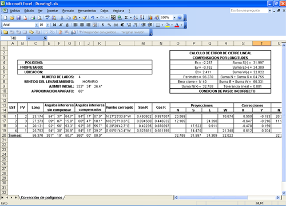Save the workbook with the floppy icon

point(18,18)
